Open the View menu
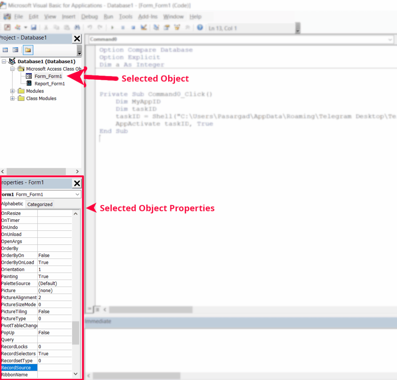Image resolution: width=397 pixels, height=380 pixels. coord(50,17)
